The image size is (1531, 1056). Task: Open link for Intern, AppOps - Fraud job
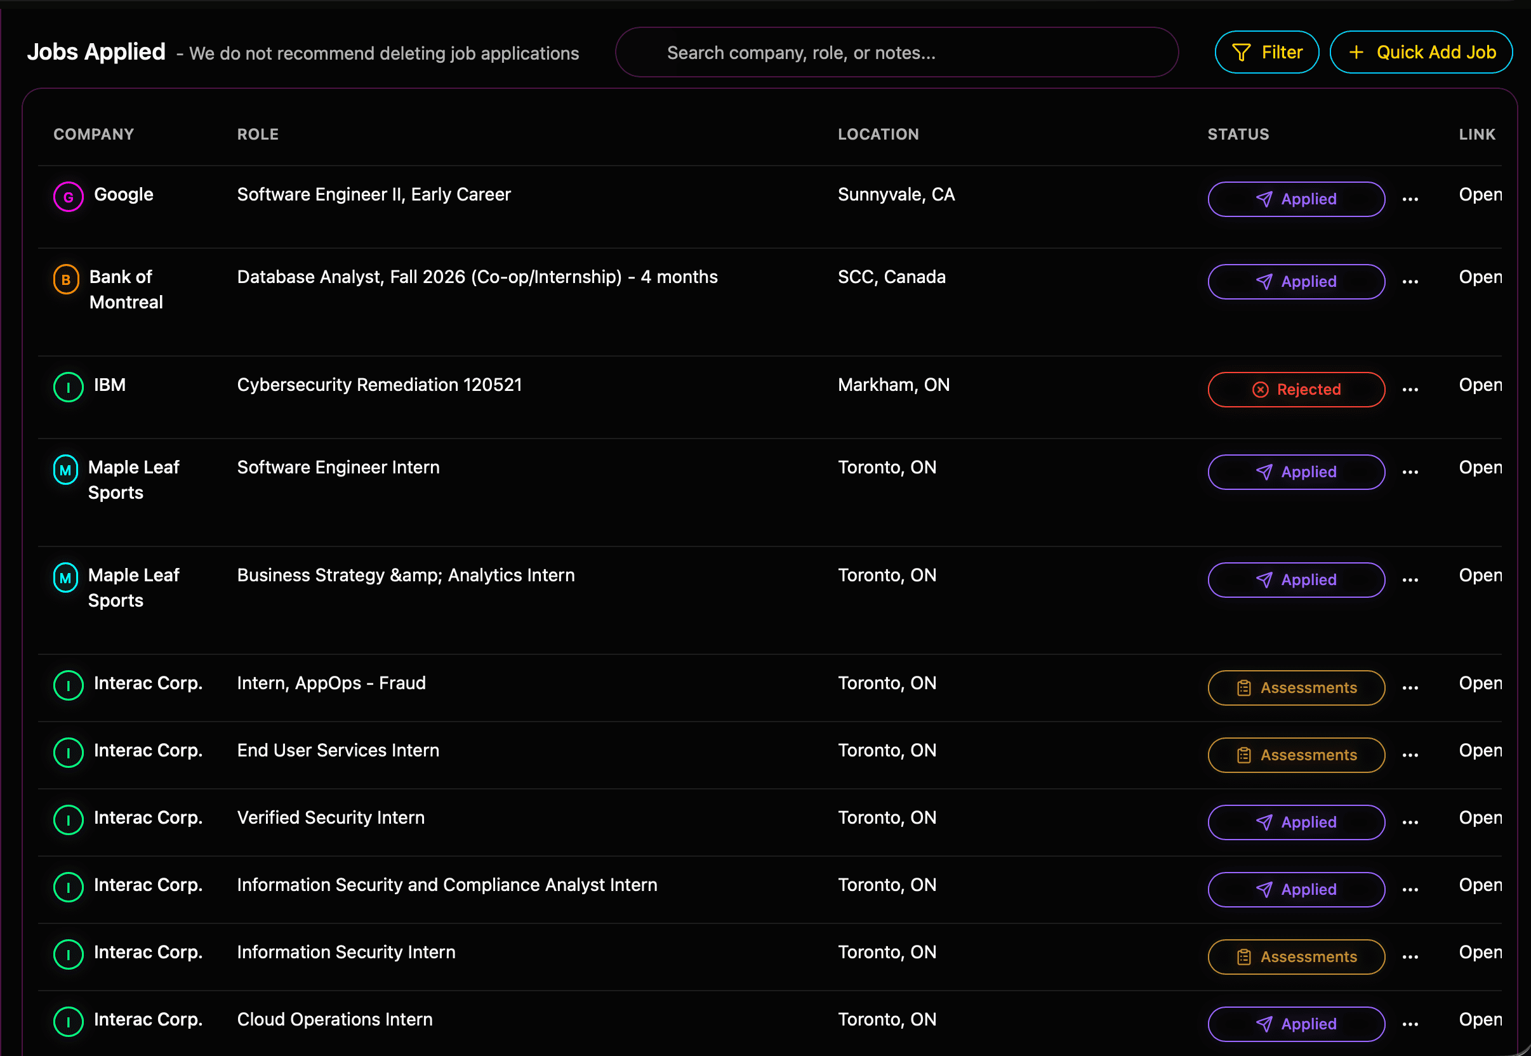(1480, 683)
